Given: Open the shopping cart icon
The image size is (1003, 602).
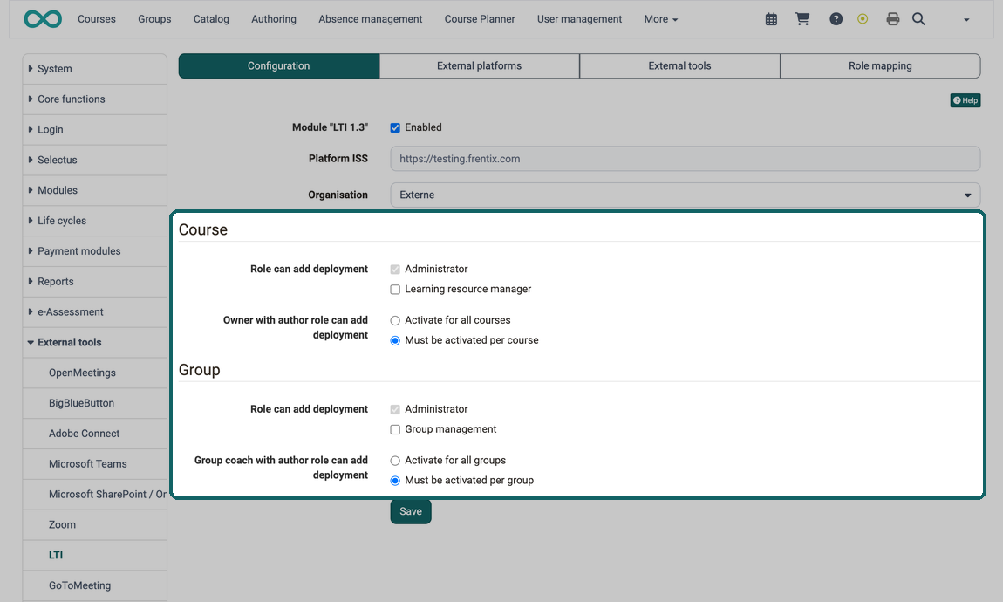Looking at the screenshot, I should pyautogui.click(x=802, y=19).
